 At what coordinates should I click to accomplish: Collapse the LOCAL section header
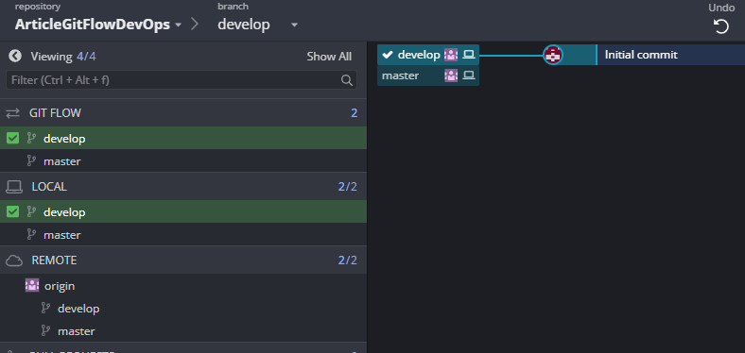point(183,187)
